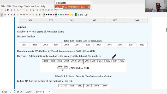
Task: Open the Options menu
Action: tap(35, 6)
